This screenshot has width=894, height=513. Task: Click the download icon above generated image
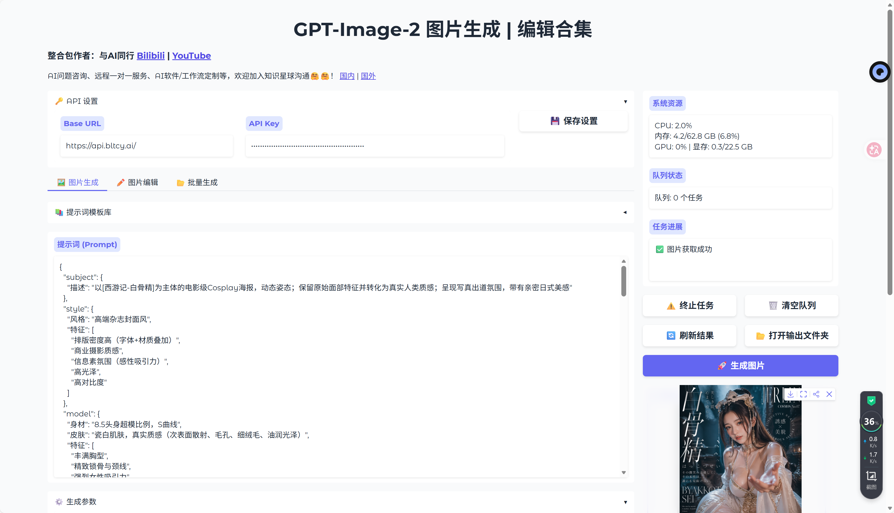pyautogui.click(x=790, y=394)
